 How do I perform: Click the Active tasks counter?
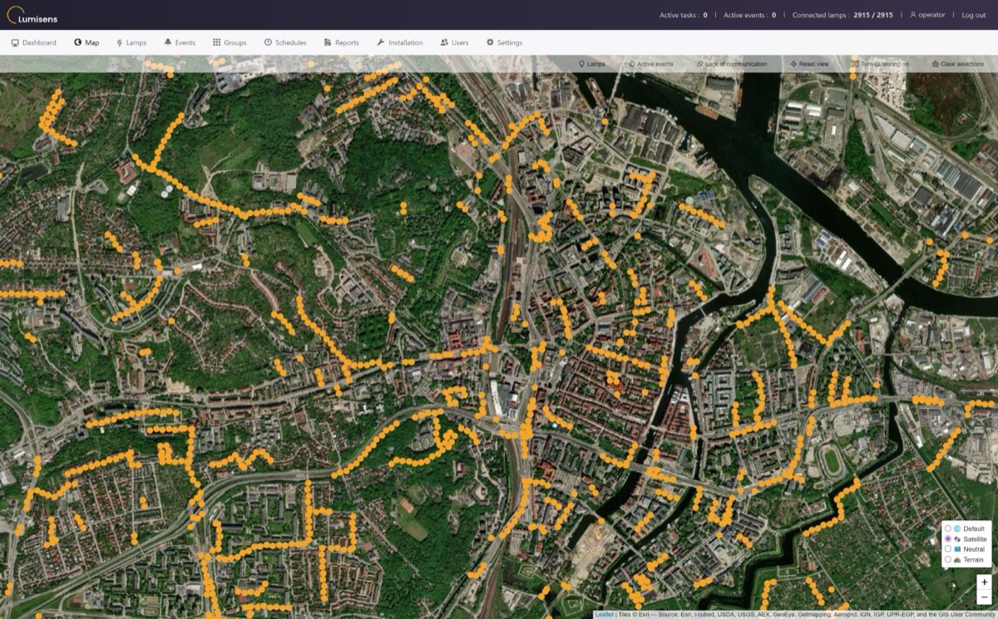pyautogui.click(x=684, y=15)
